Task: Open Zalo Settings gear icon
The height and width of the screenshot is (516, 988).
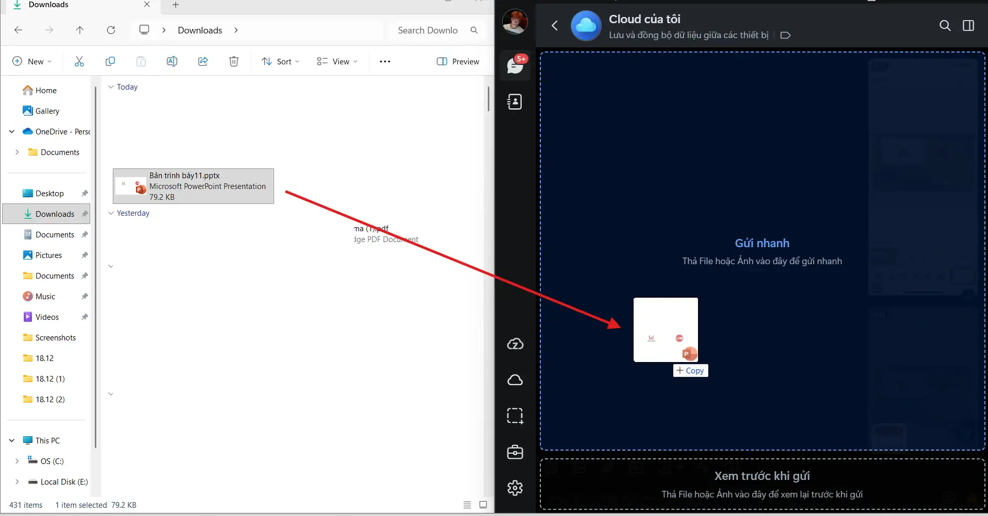Action: (x=516, y=488)
